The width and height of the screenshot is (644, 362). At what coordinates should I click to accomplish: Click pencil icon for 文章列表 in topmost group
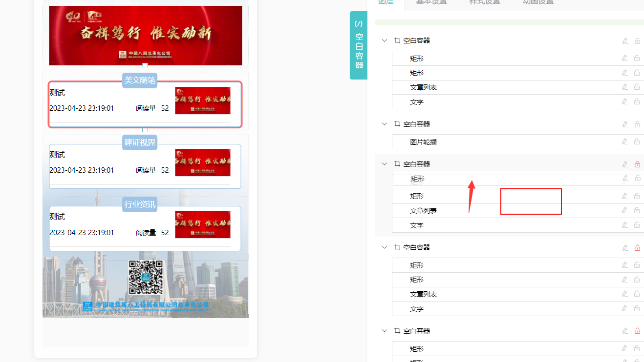tap(624, 87)
